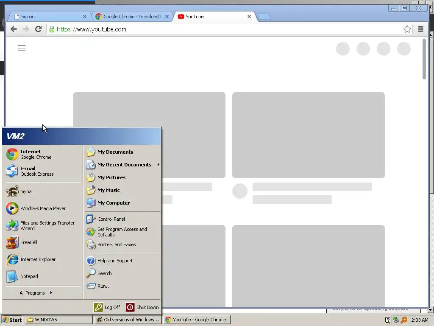Viewport: 434px width, 326px height.
Task: Click the Shut Down button
Action: 142,307
